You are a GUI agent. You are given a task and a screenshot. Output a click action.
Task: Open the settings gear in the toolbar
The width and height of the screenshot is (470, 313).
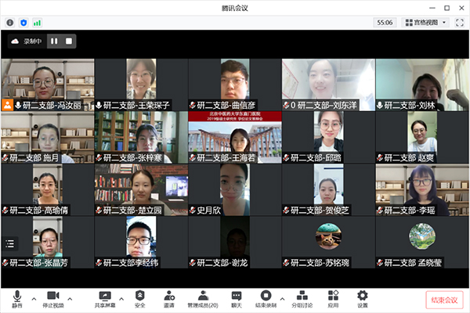362,297
